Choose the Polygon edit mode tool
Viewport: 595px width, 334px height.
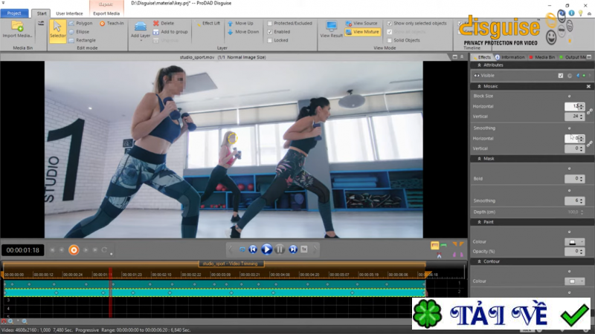(83, 23)
